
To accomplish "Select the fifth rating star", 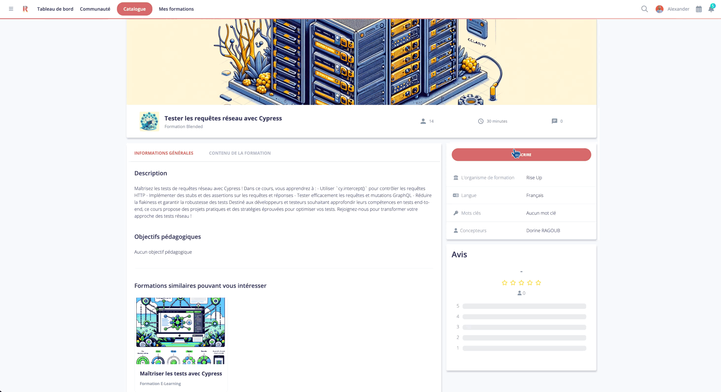I will [x=538, y=283].
